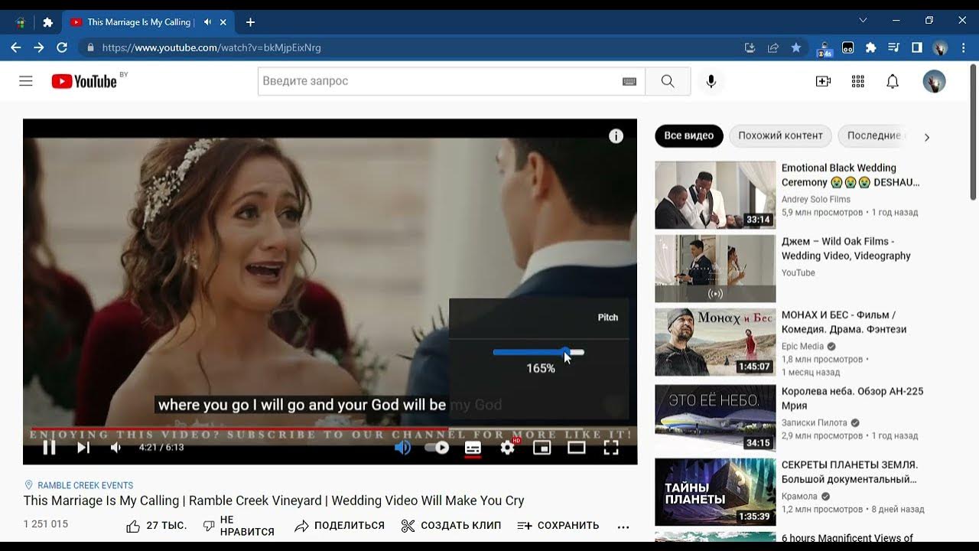Viewport: 979px width, 551px height.
Task: Select the Похожий контент chip
Action: [780, 135]
